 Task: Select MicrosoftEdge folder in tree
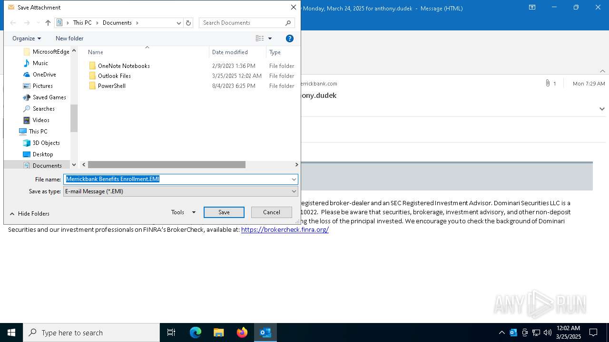point(46,52)
